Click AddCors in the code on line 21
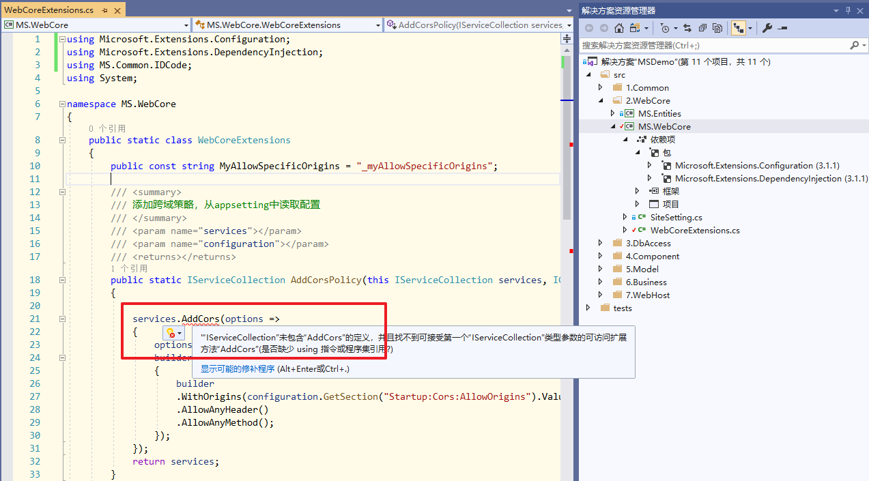Image resolution: width=869 pixels, height=481 pixels. pyautogui.click(x=201, y=319)
